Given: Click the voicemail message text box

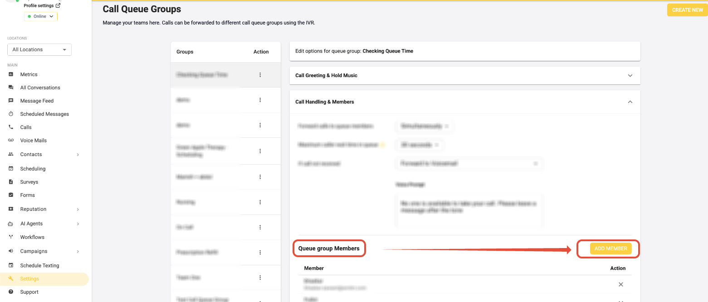Looking at the screenshot, I should click(x=469, y=211).
